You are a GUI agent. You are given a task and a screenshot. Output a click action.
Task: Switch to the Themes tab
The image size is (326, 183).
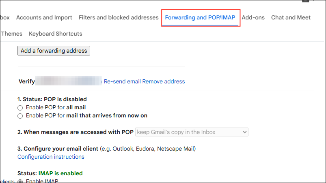(12, 34)
